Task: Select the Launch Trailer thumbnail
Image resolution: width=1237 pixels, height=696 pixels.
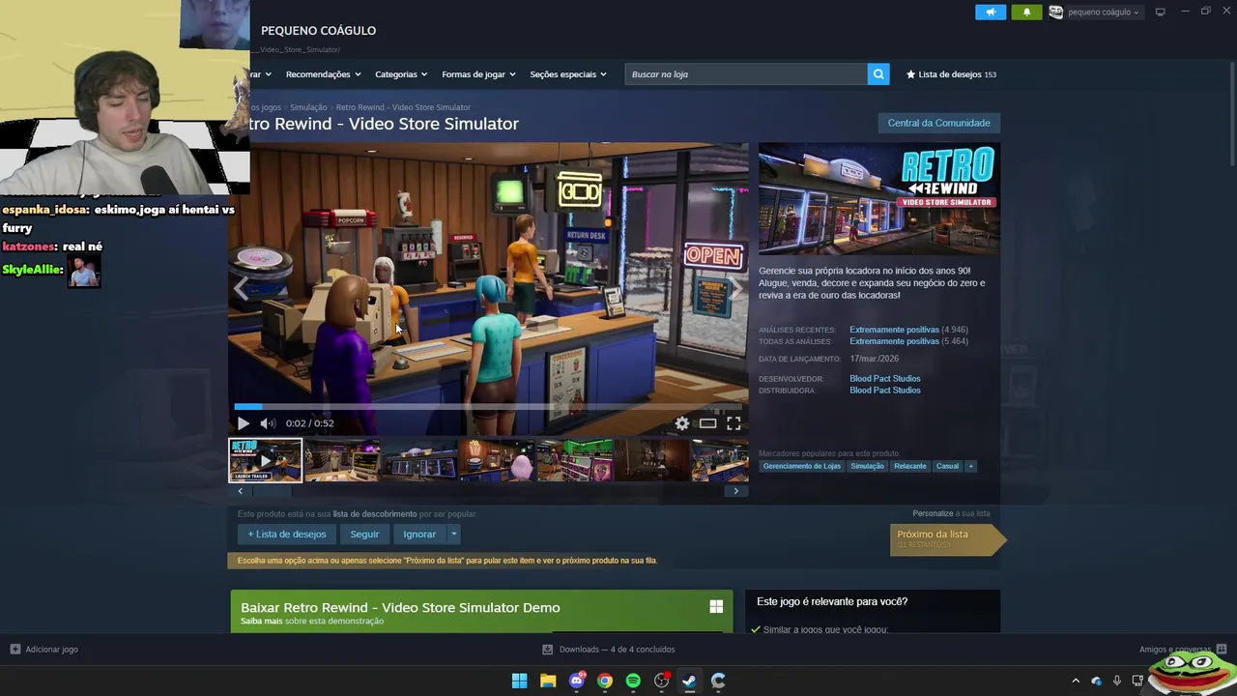Action: coord(265,460)
